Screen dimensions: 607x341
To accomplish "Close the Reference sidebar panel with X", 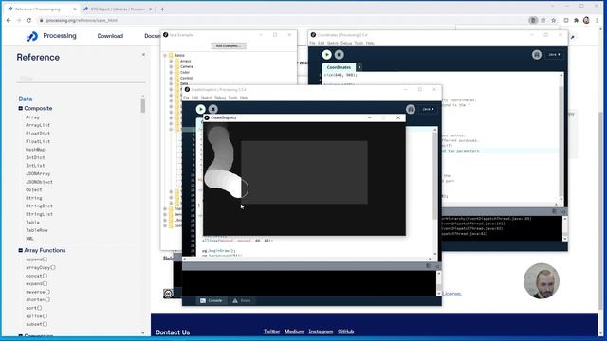I will [143, 55].
